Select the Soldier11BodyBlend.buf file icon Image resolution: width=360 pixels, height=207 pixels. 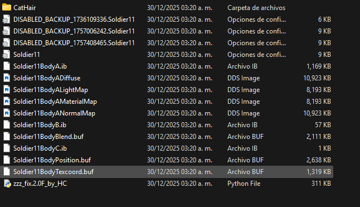[x=7, y=137]
